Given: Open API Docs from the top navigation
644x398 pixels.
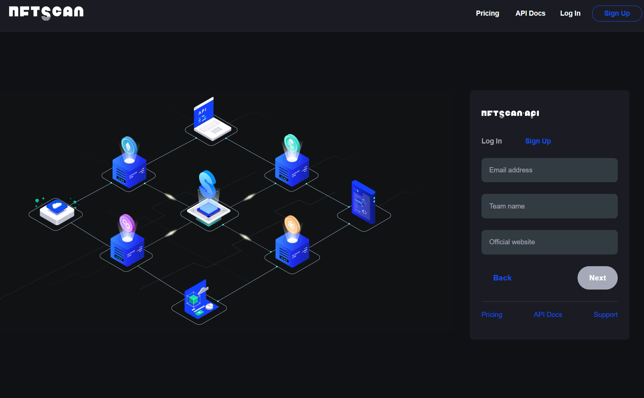Looking at the screenshot, I should click(530, 13).
